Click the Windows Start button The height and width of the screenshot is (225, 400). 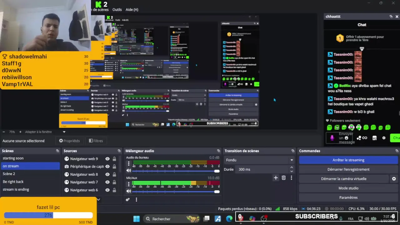pos(137,219)
